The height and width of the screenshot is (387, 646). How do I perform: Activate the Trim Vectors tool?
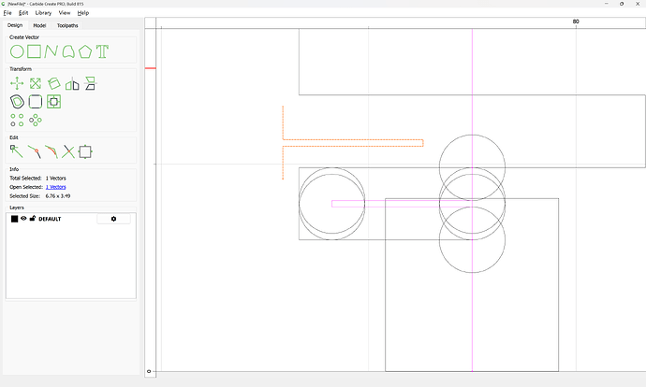(x=68, y=151)
